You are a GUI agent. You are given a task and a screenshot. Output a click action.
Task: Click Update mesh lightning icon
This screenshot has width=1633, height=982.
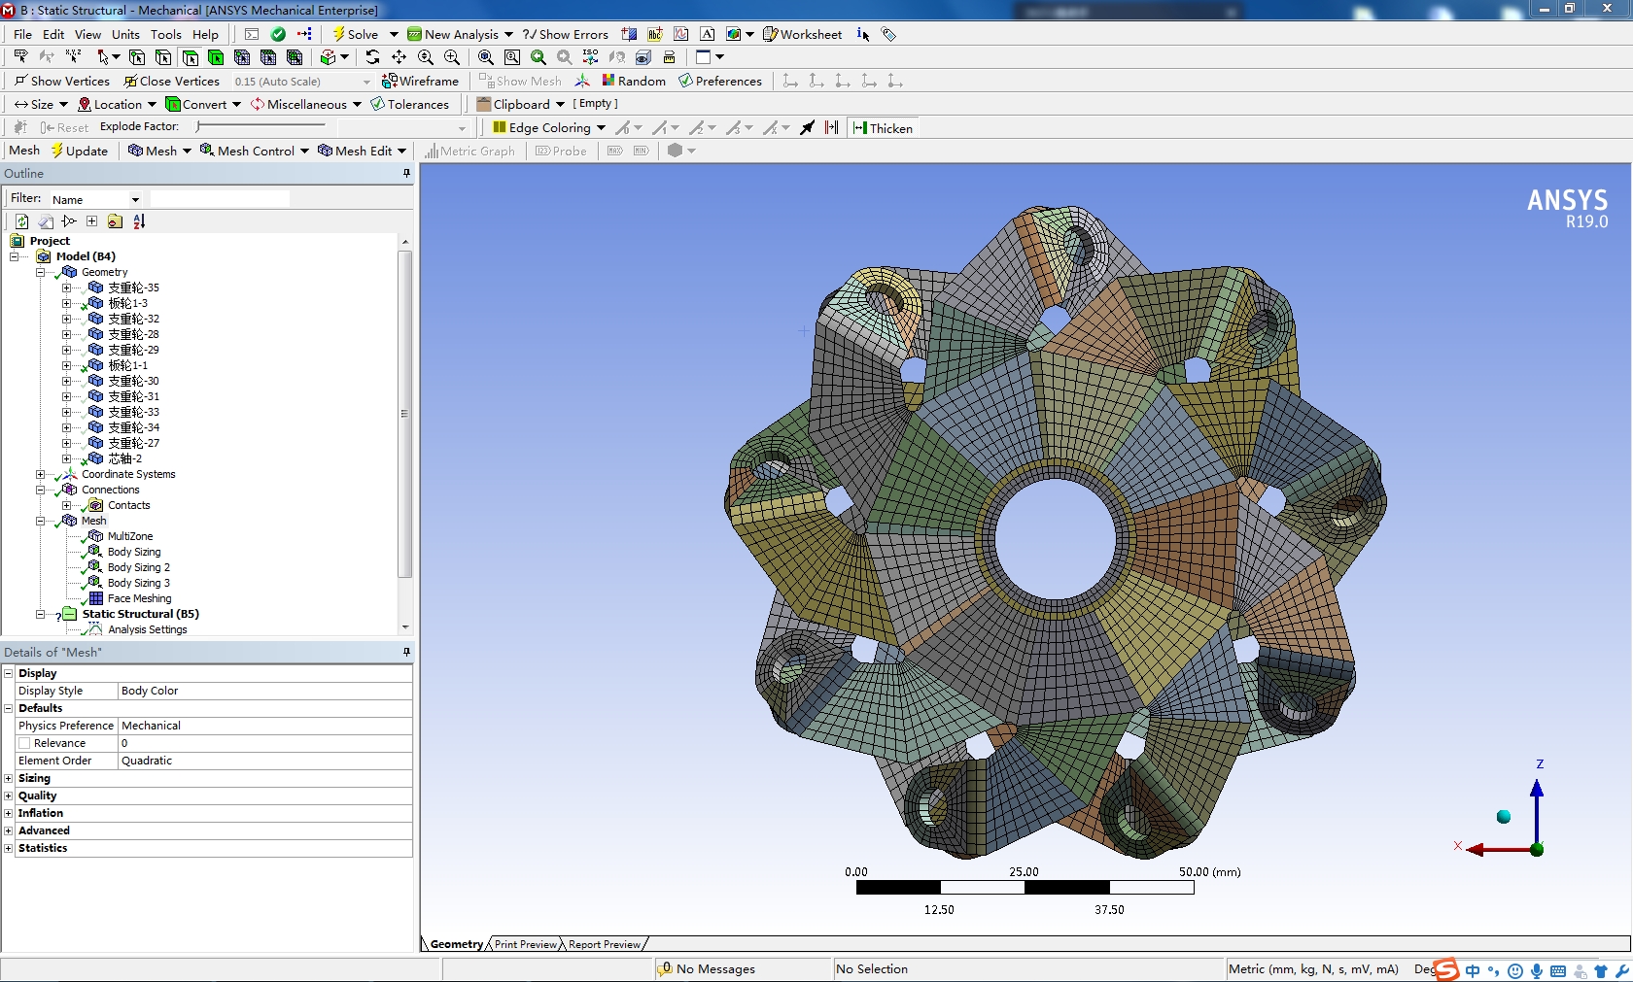57,151
